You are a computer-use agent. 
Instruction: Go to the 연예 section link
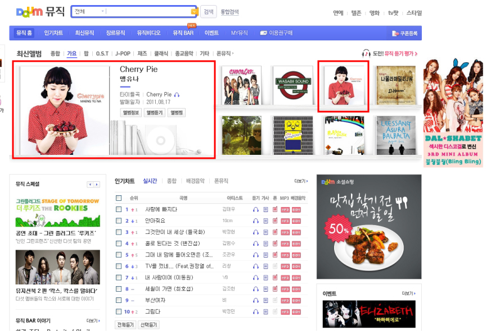click(x=338, y=13)
